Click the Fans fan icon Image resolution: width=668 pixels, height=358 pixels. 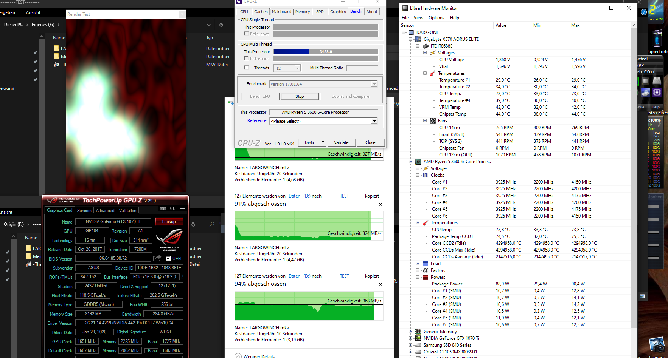click(433, 121)
